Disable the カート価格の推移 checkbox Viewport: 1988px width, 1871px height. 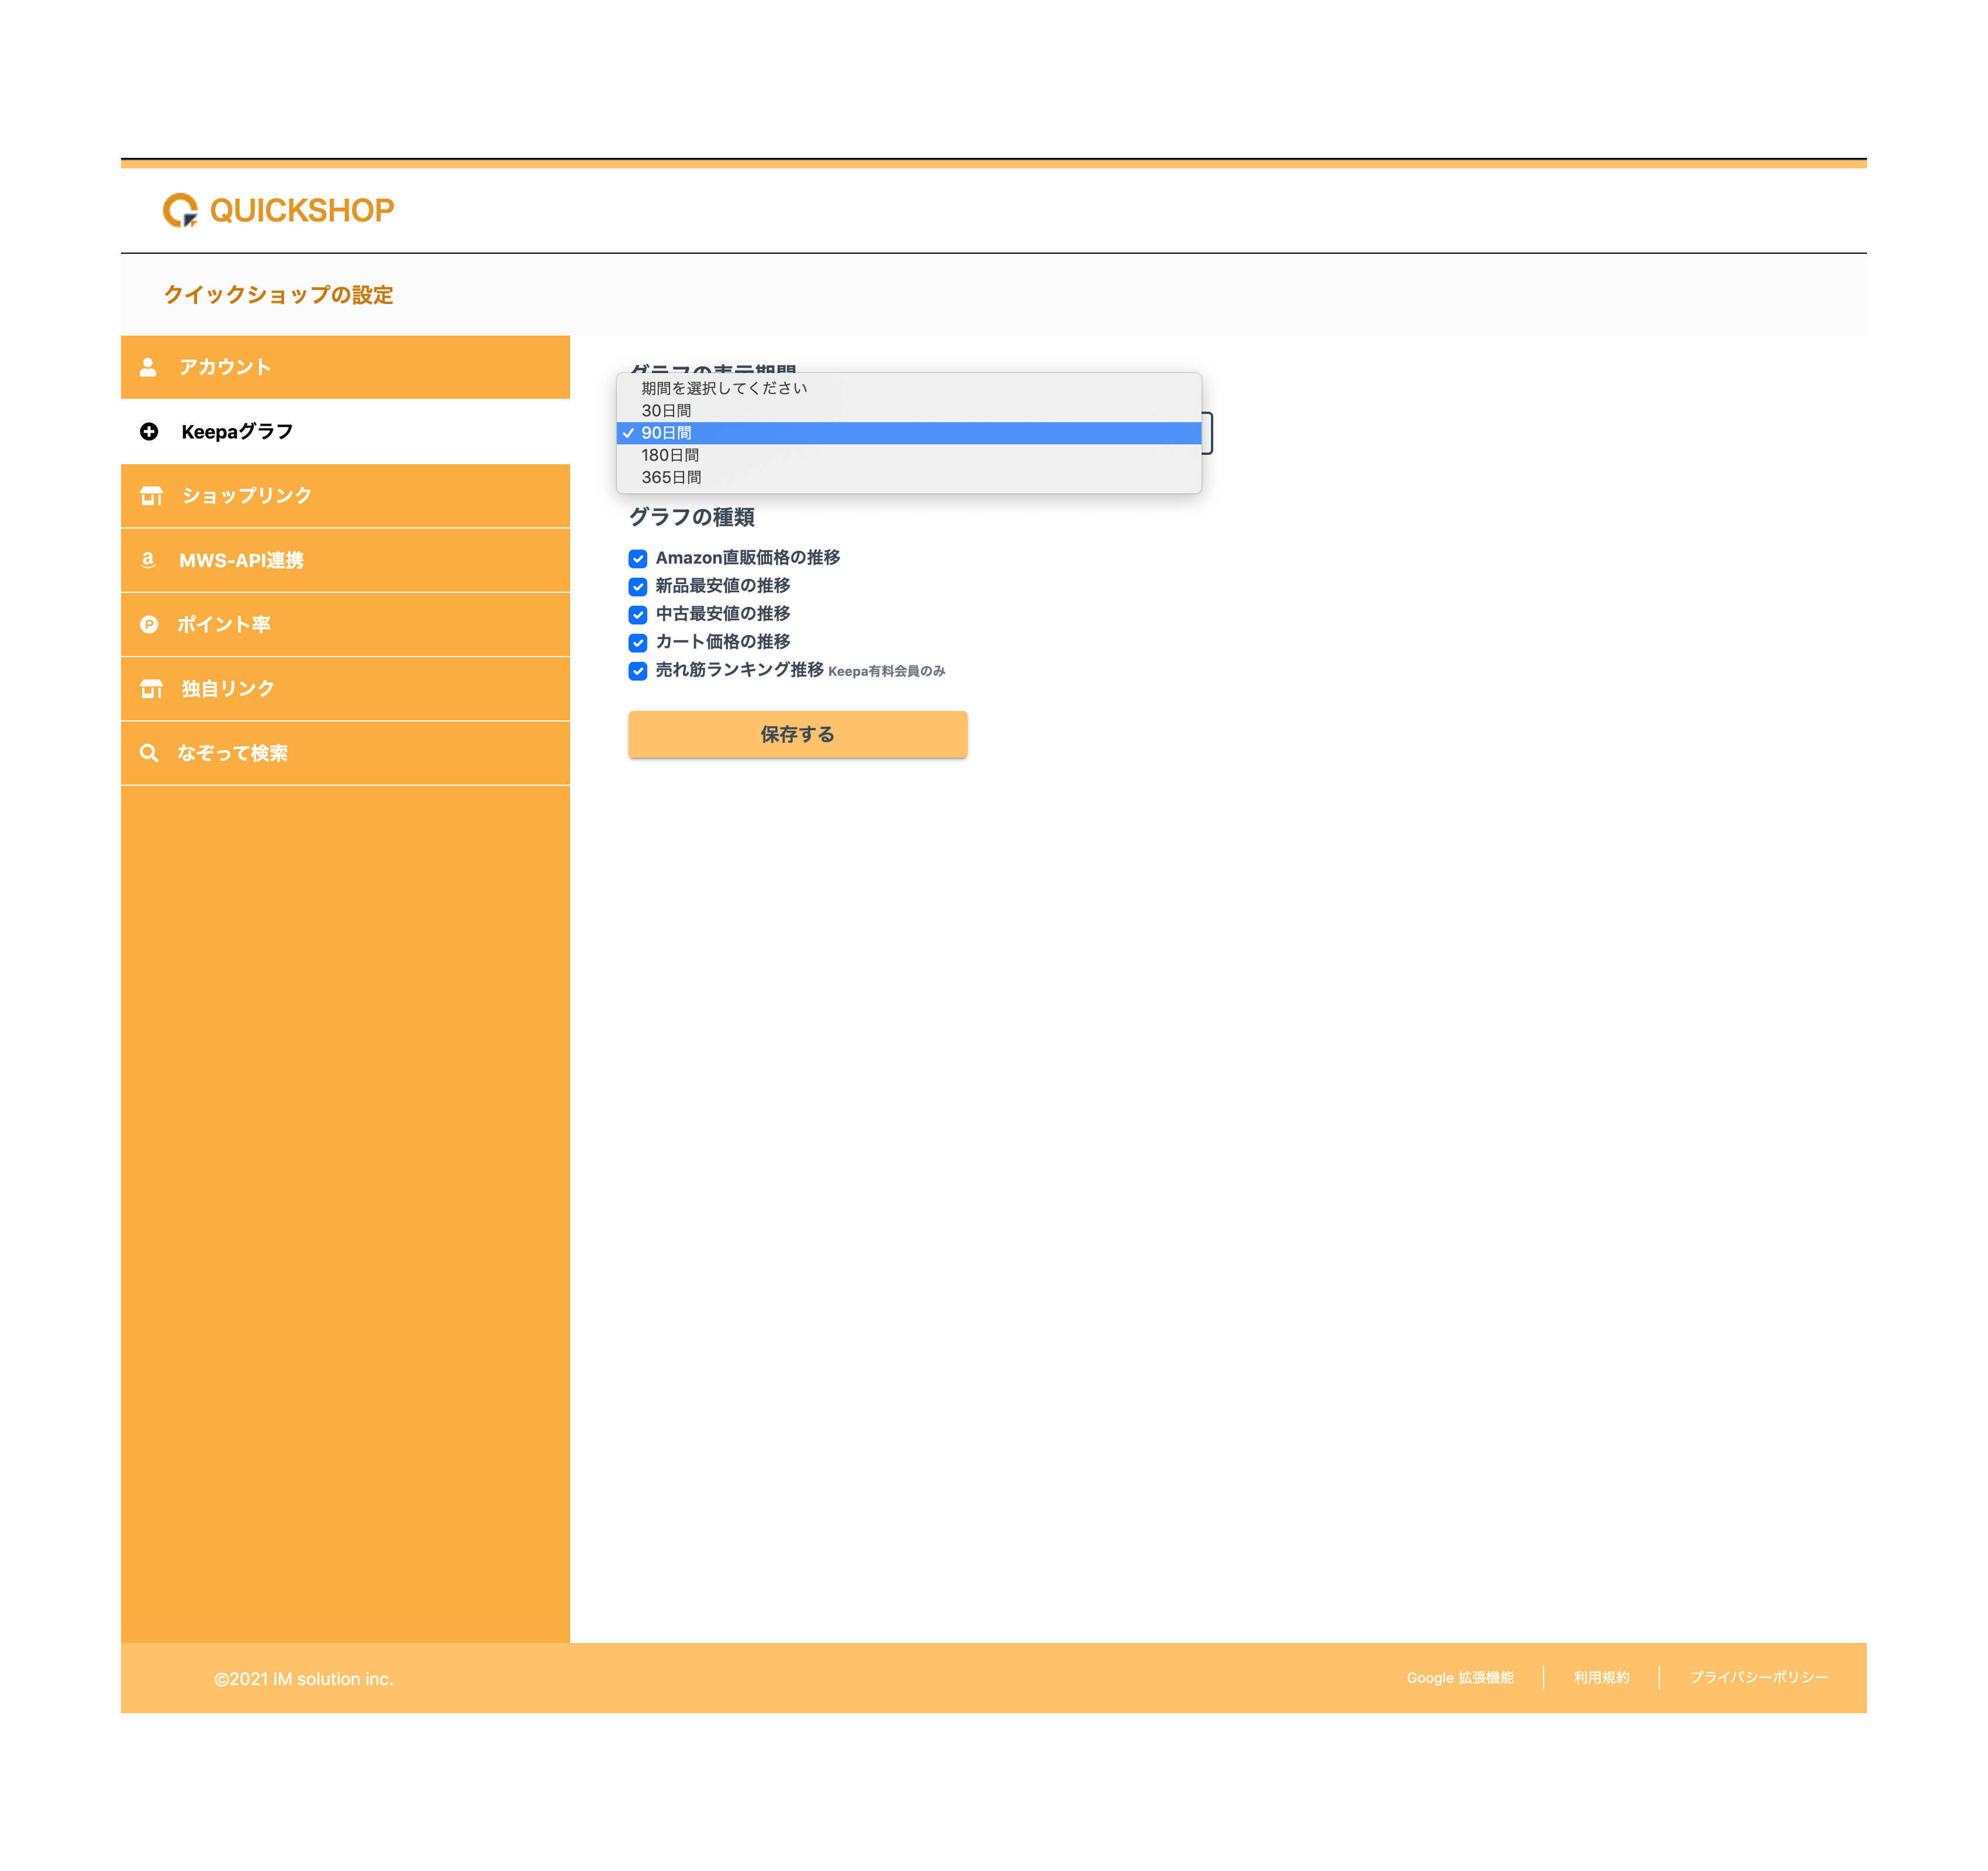click(x=638, y=642)
